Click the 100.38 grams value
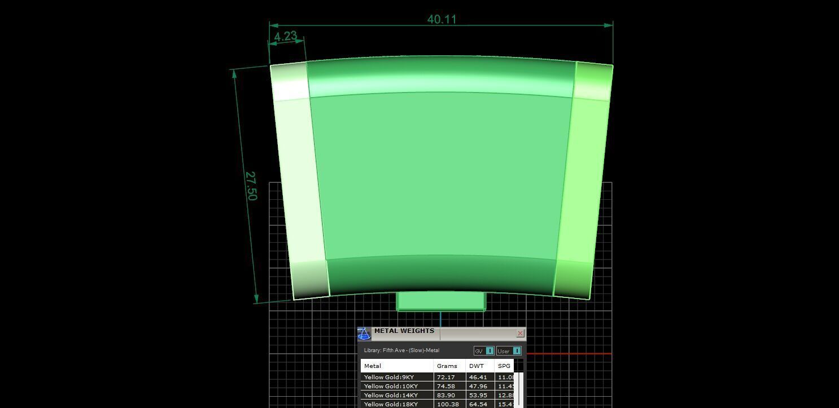The width and height of the screenshot is (839, 408). coord(448,404)
